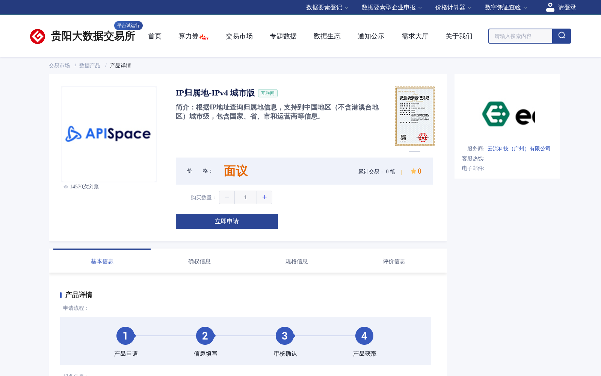
Task: Open the 数据生态 menu item
Action: 327,36
